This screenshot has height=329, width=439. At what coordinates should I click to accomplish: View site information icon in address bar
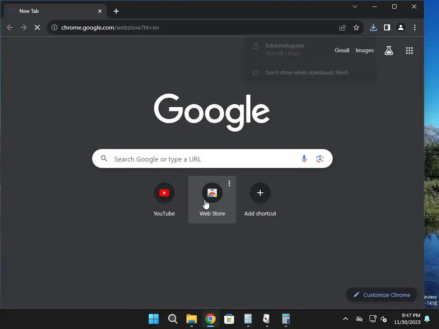click(x=54, y=27)
